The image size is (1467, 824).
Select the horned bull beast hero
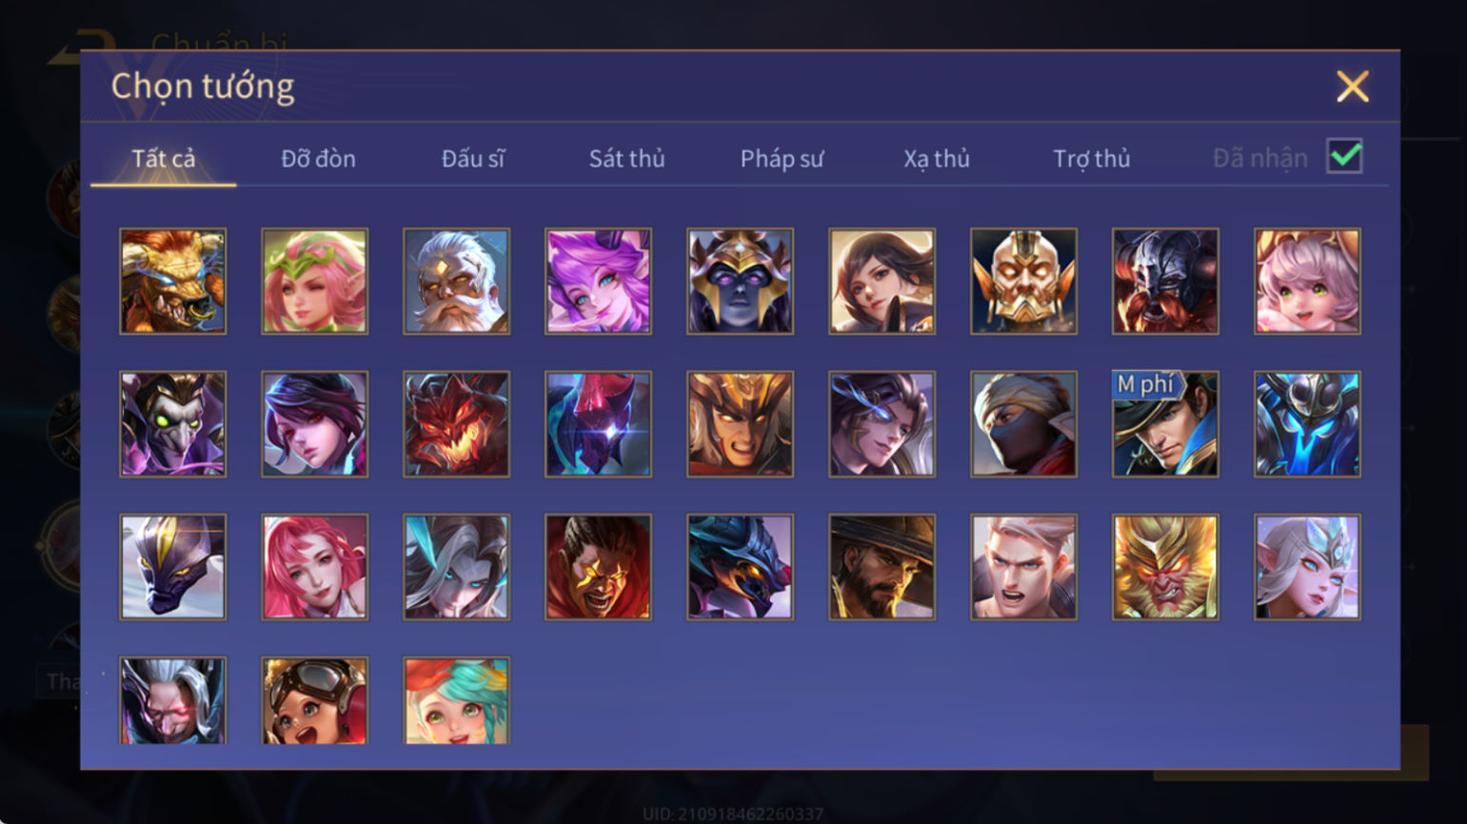[172, 281]
